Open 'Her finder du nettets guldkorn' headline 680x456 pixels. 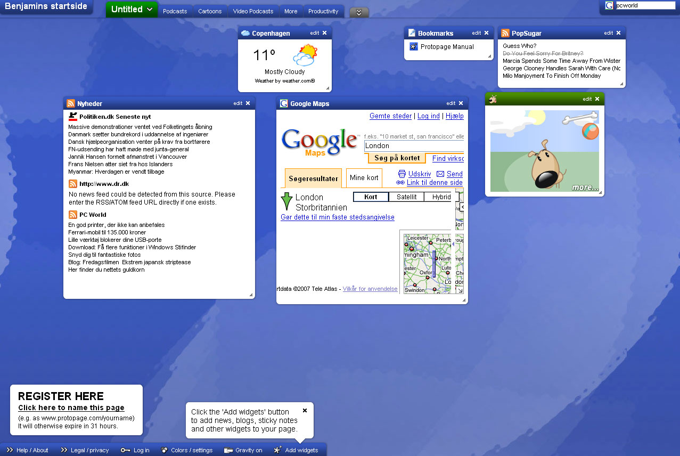[x=106, y=270]
